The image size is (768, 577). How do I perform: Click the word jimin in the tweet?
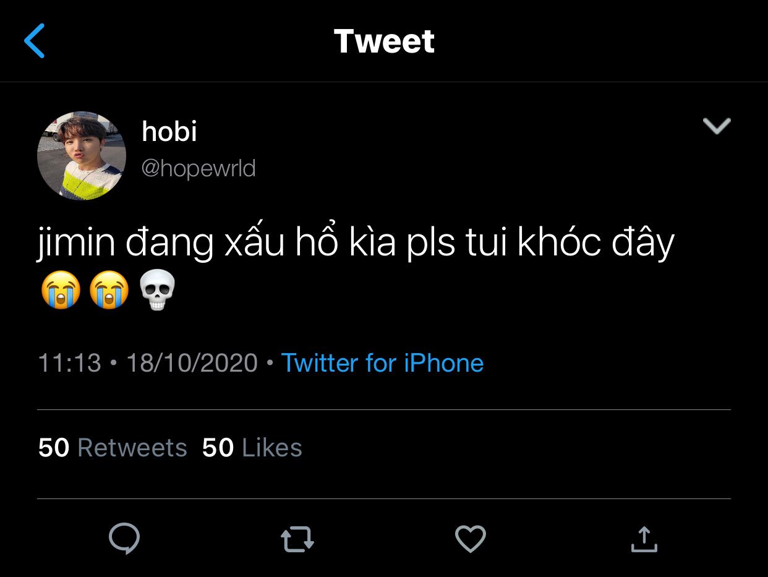[x=77, y=242]
